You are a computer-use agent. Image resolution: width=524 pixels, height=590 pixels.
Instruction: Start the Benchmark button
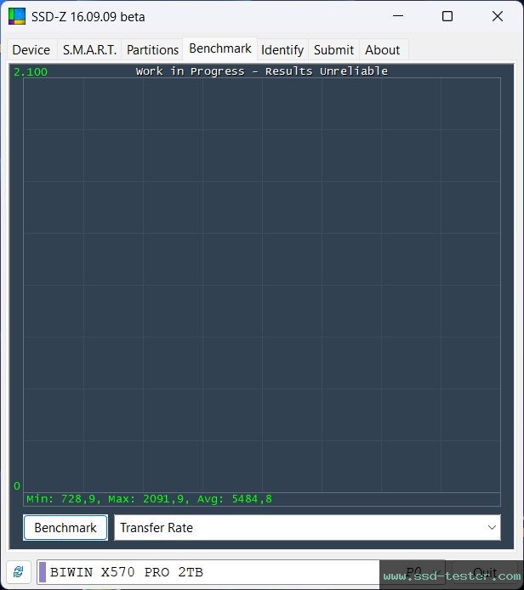[65, 528]
